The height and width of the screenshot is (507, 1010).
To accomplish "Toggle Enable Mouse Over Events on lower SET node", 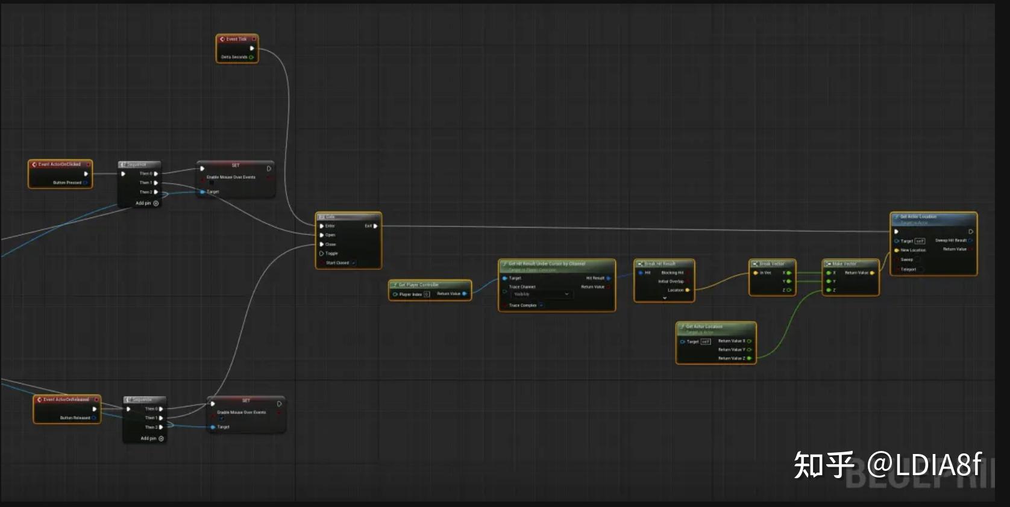I will pos(221,418).
